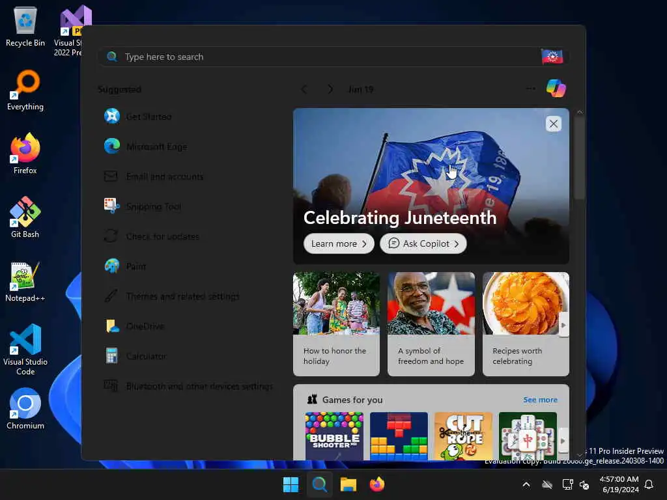This screenshot has width=667, height=500.
Task: Dismiss the Celebrating Juneteenth banner
Action: point(554,124)
